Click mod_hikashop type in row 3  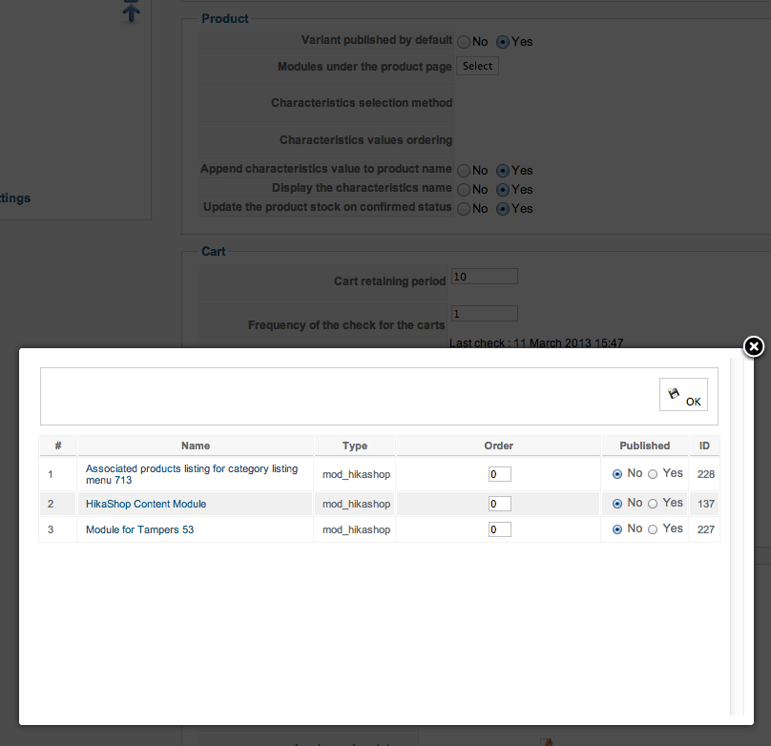[357, 529]
